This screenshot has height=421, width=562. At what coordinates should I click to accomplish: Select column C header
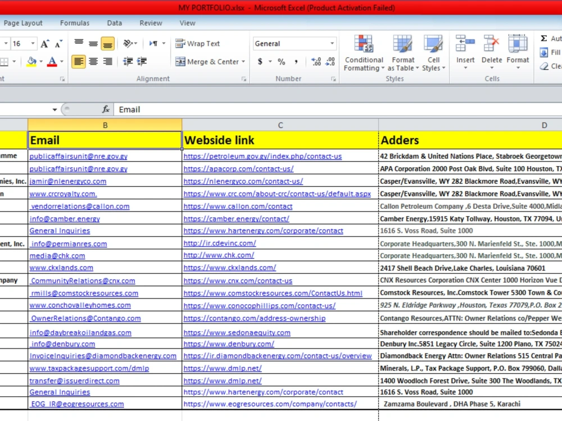click(280, 125)
